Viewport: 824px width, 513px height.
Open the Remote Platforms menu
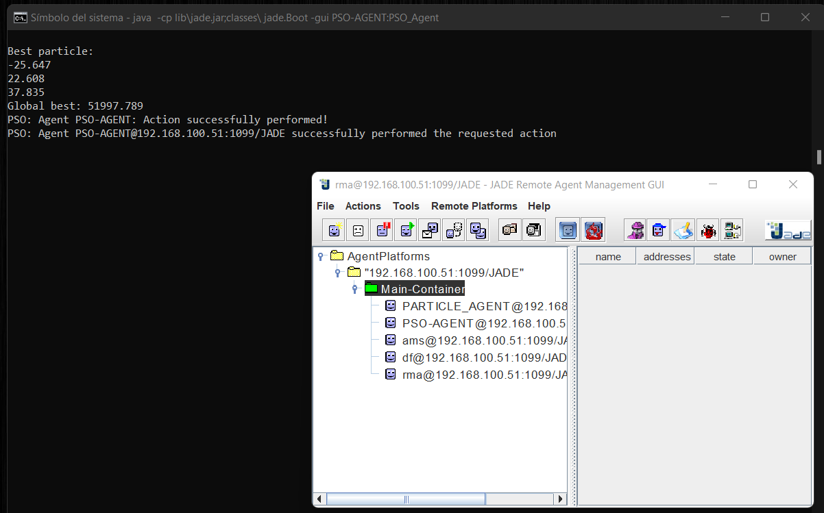pos(474,205)
